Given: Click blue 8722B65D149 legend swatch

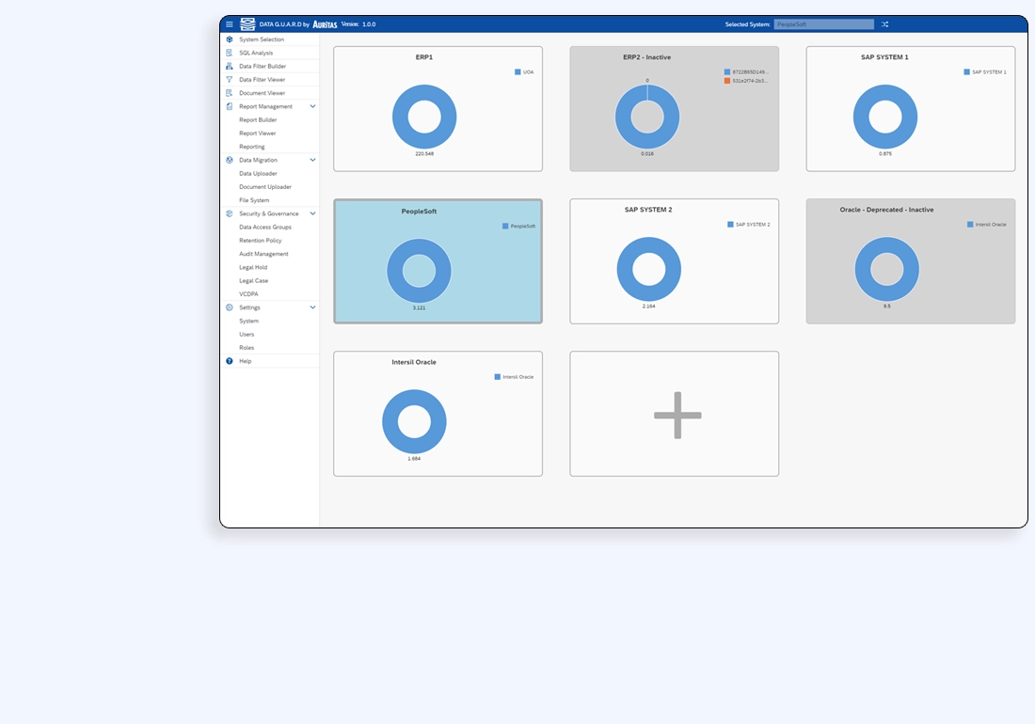Looking at the screenshot, I should click(x=727, y=71).
